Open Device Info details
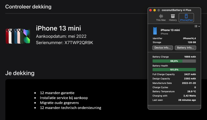This screenshot has height=120, width=207. pyautogui.click(x=162, y=48)
